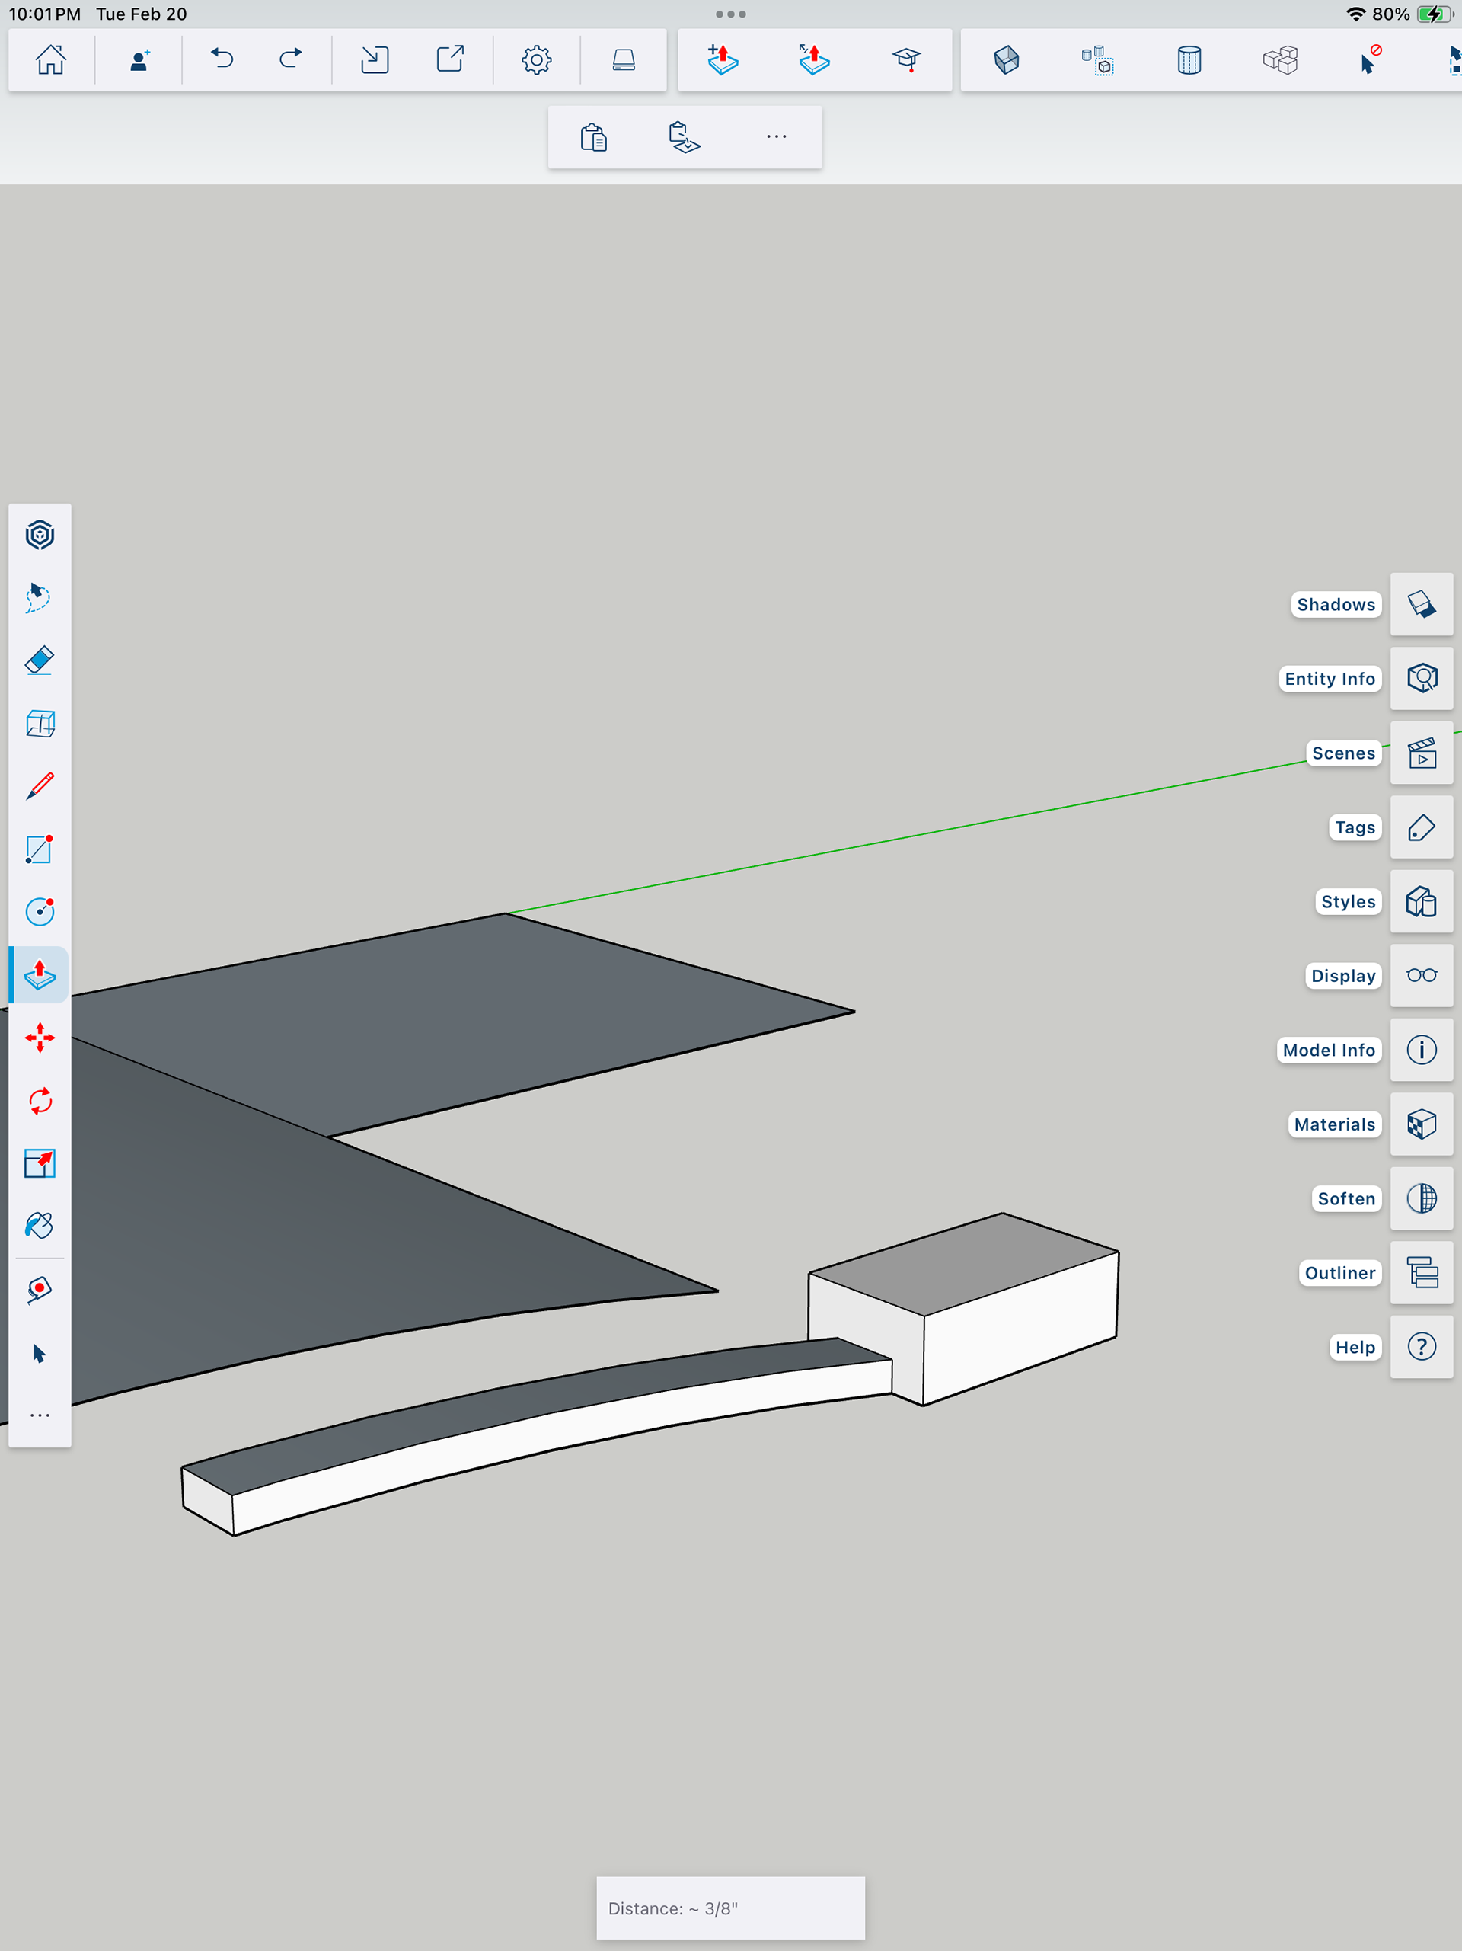
Task: Tap the Wi-Fi status icon
Action: click(1355, 14)
